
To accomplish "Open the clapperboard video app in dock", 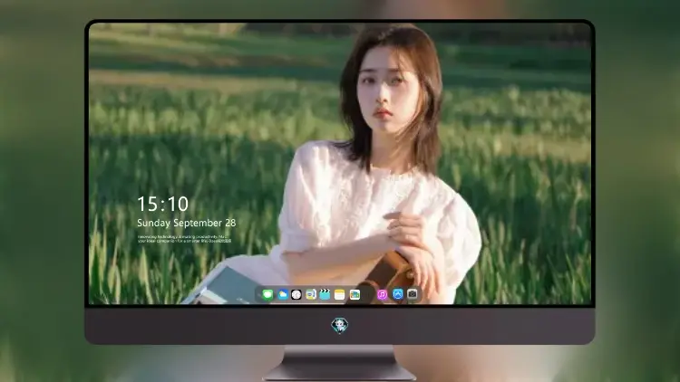I will pos(325,295).
